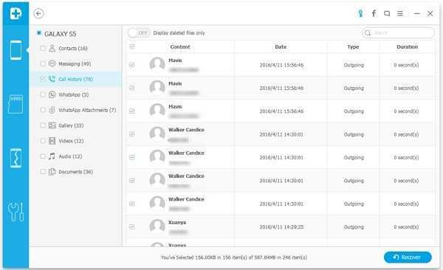Click the key registration icon
The height and width of the screenshot is (270, 443).
click(x=360, y=13)
